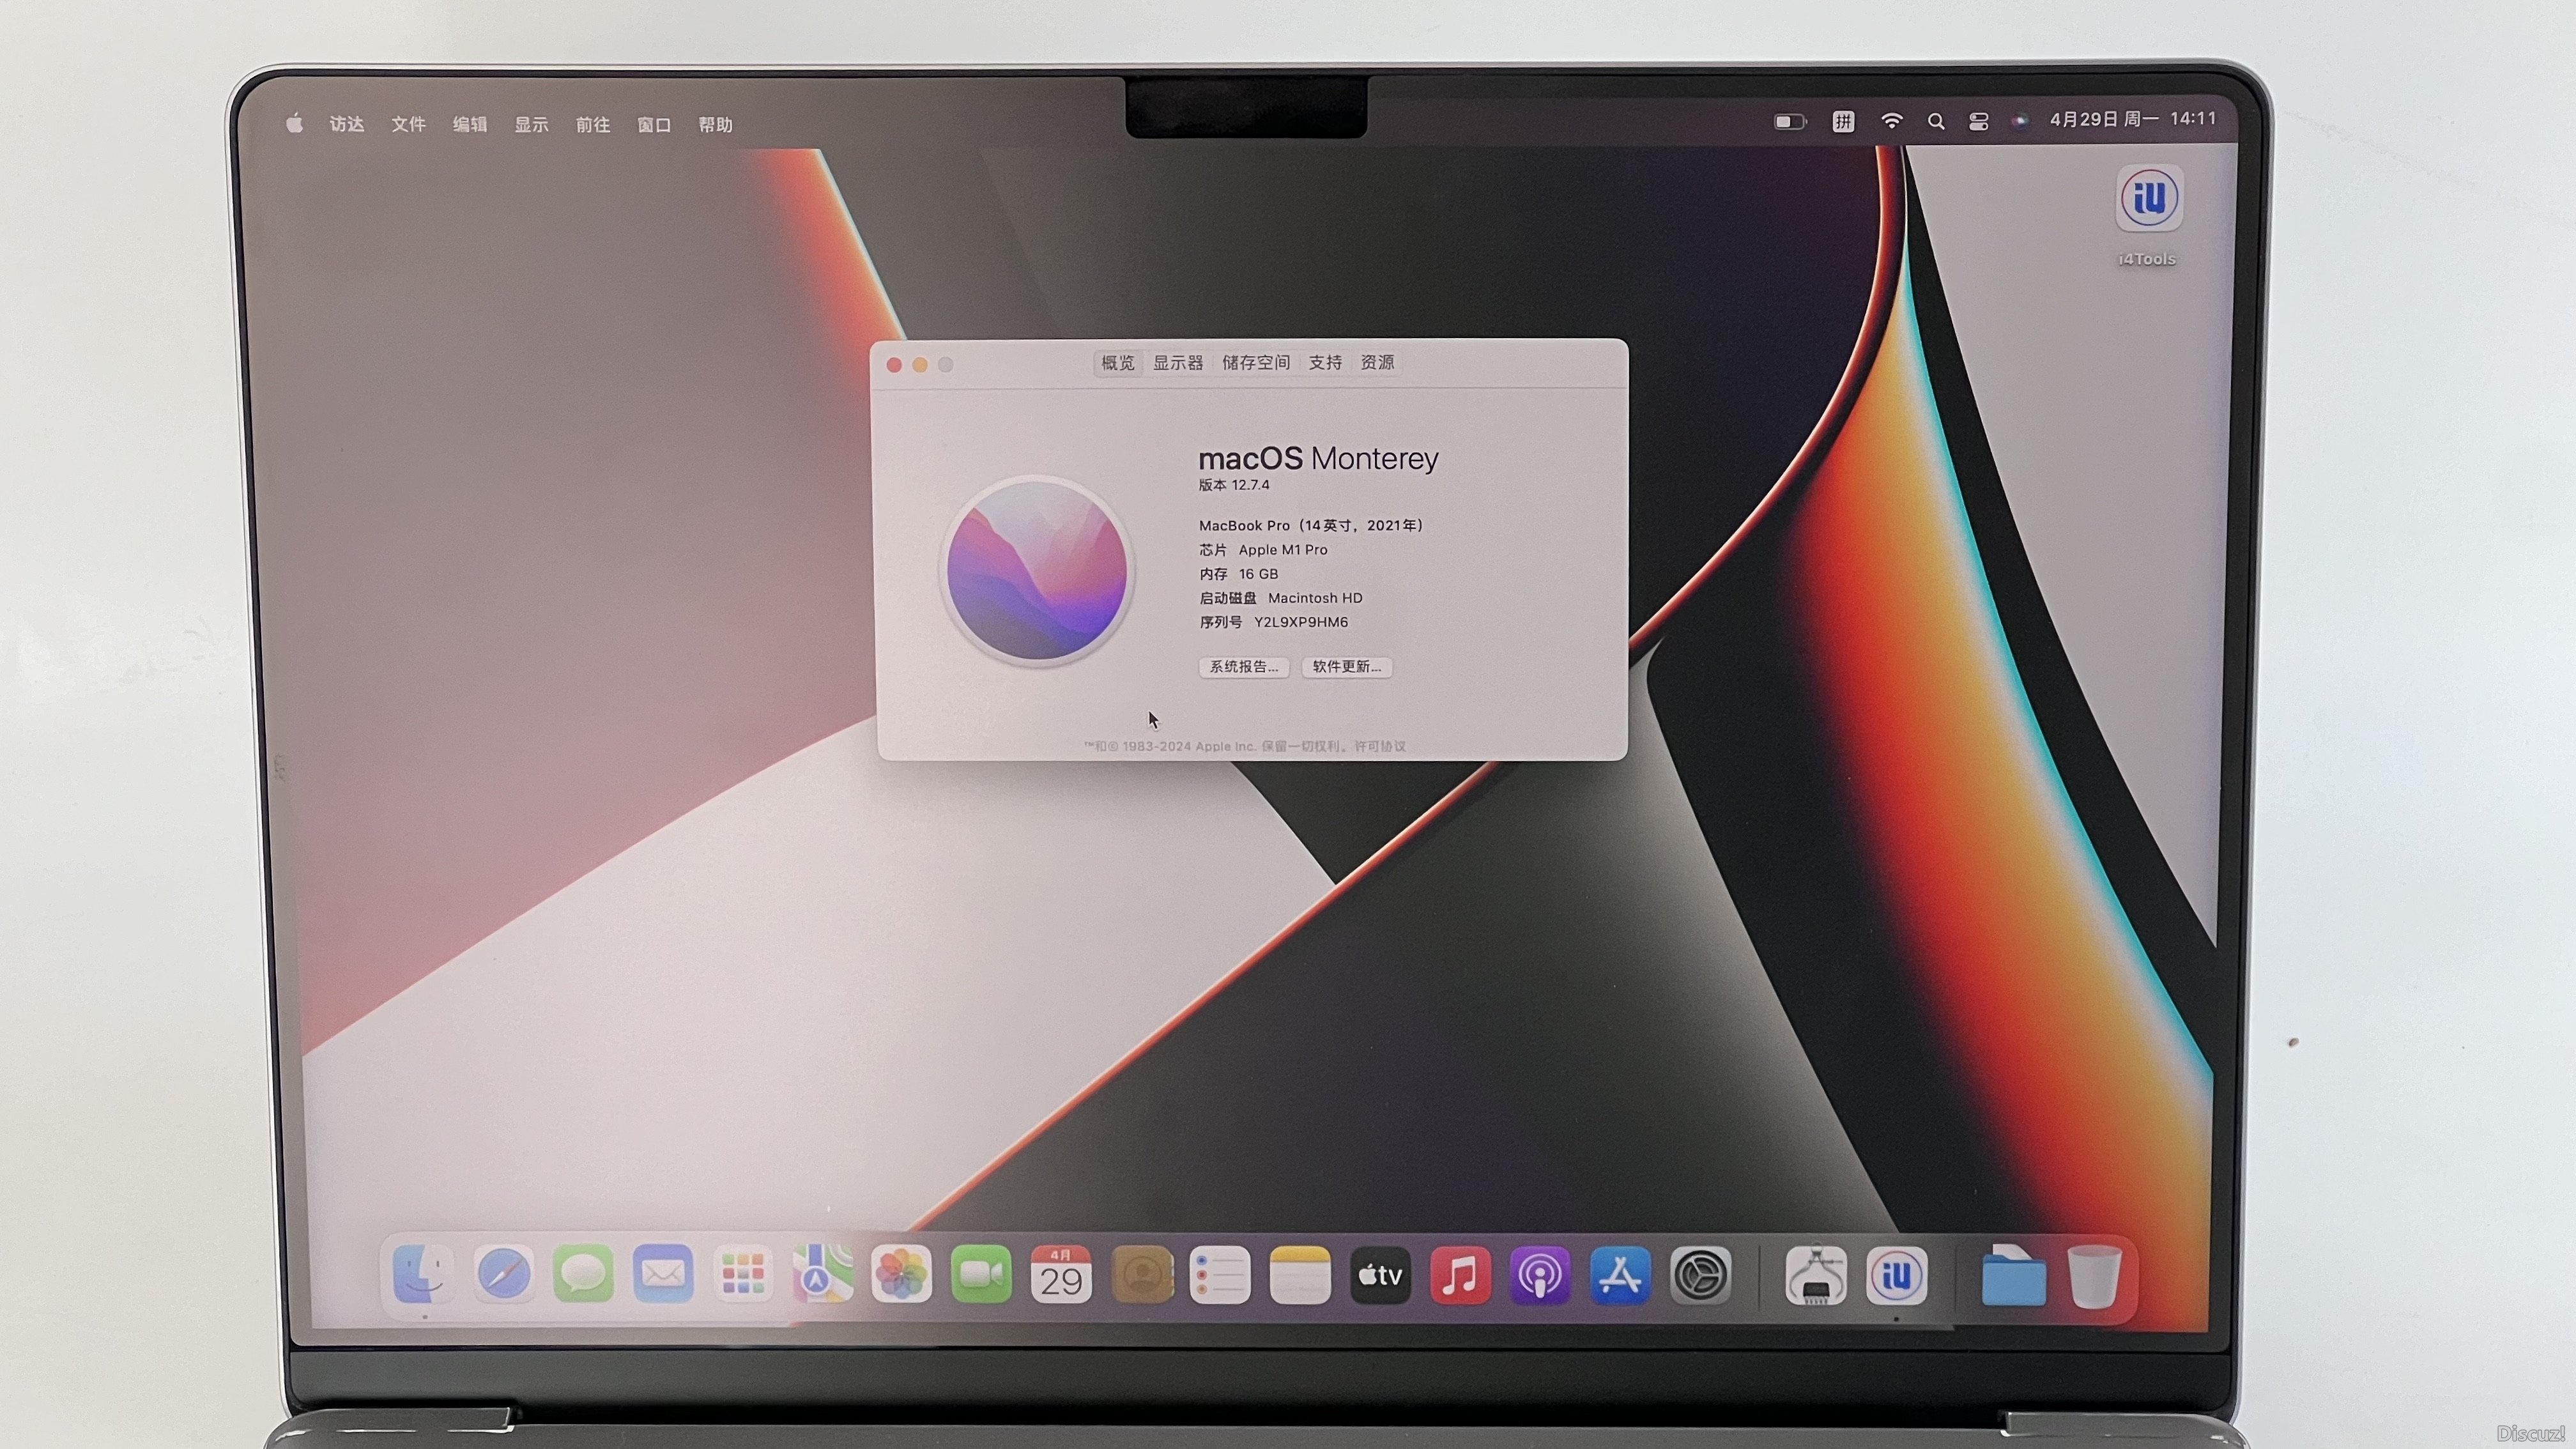Open the 窗口 menu
Image resolution: width=2576 pixels, height=1449 pixels.
tap(654, 124)
